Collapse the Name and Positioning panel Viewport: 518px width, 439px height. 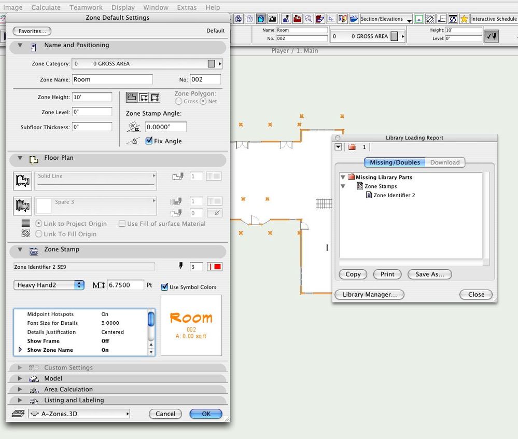coord(20,45)
